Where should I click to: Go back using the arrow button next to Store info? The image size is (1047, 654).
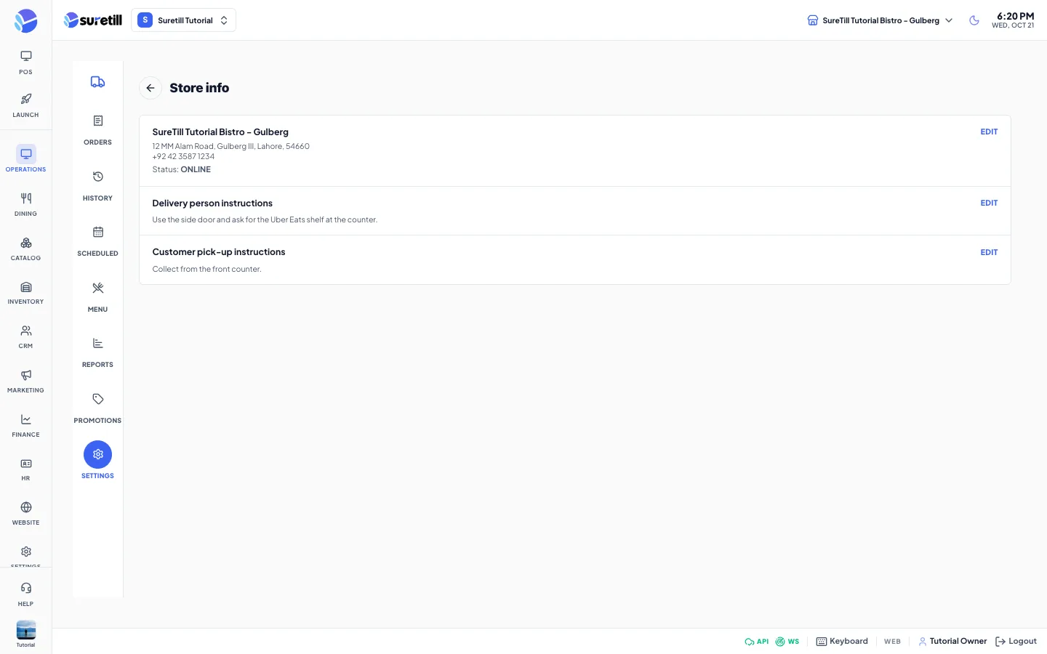point(151,88)
